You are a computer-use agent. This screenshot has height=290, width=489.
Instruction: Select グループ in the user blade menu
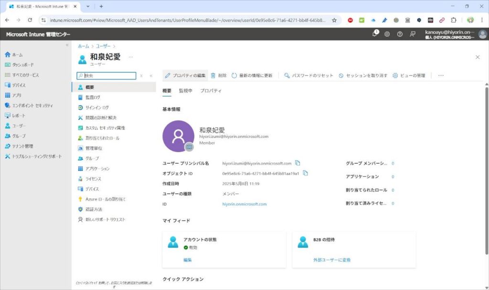coord(114,158)
